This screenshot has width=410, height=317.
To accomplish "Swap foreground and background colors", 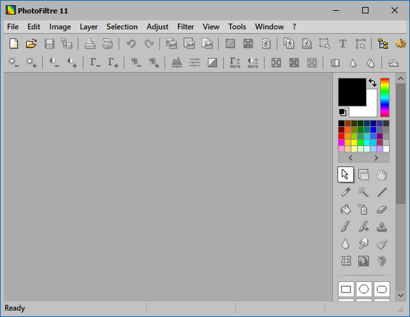I will tap(372, 83).
